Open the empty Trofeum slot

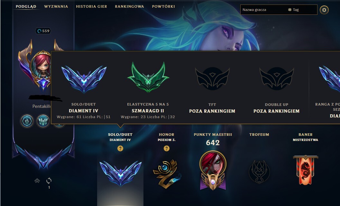pos(259,172)
